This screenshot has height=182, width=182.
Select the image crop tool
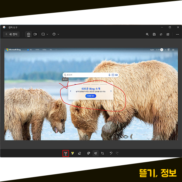pos(103,153)
